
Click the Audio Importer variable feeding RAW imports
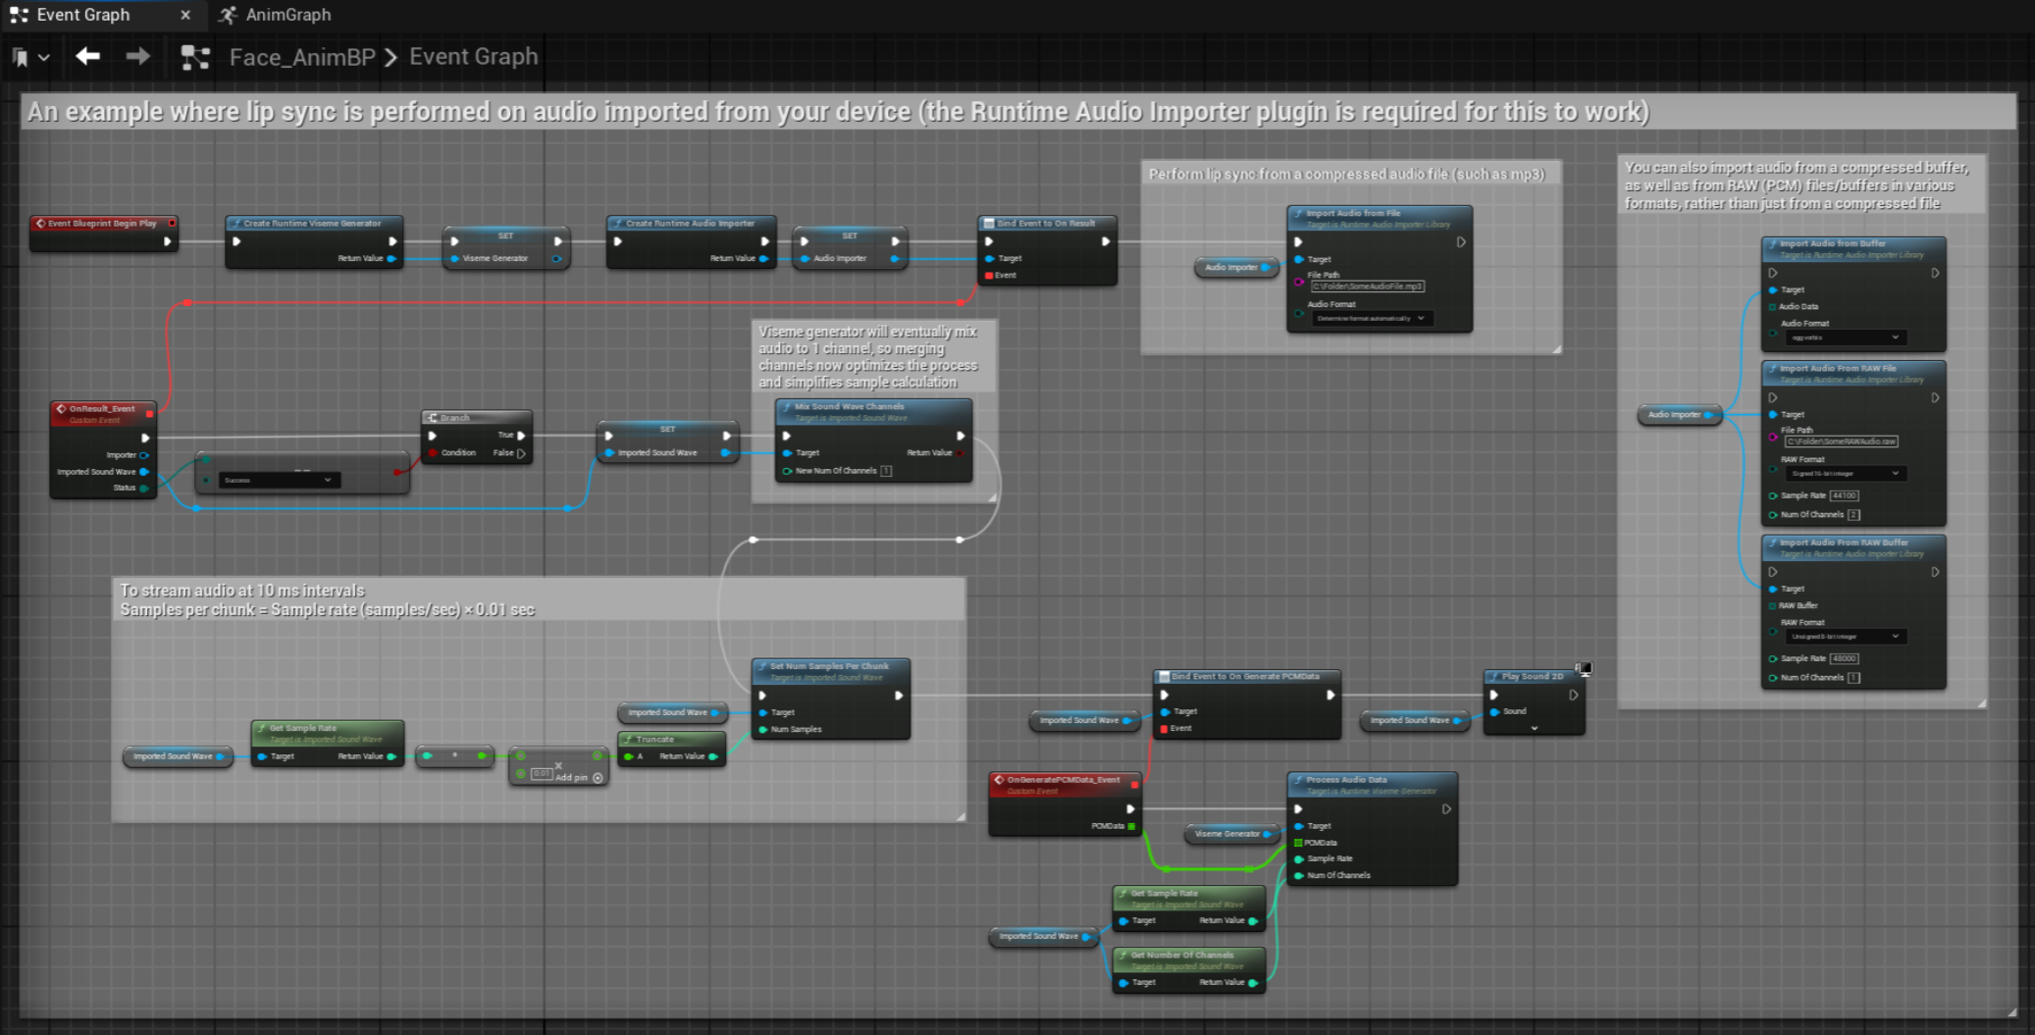pos(1680,415)
